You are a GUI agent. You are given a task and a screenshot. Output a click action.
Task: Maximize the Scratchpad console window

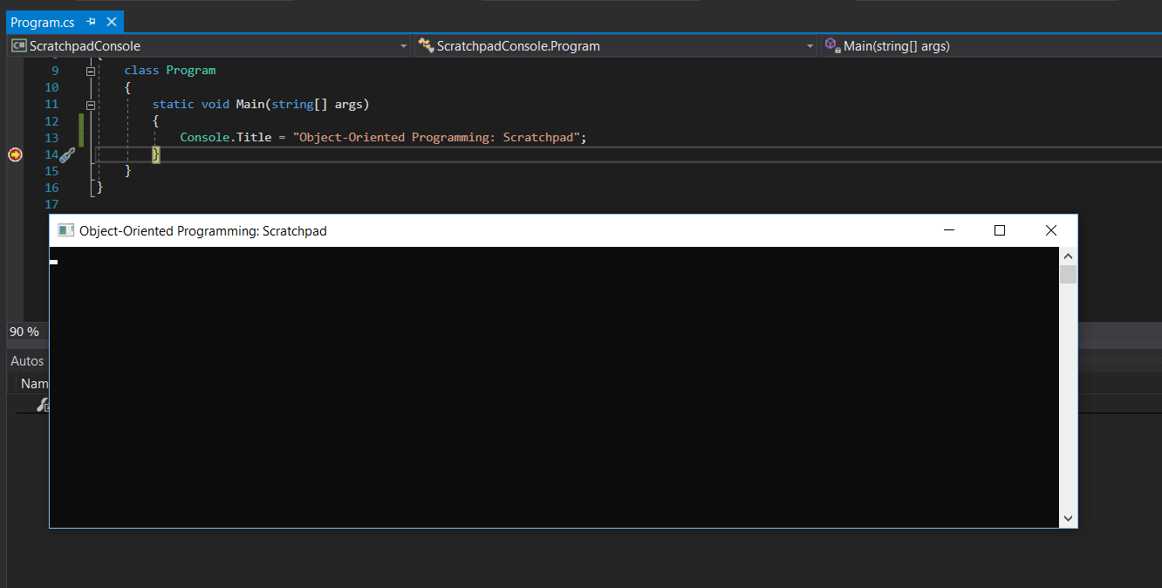click(1000, 230)
